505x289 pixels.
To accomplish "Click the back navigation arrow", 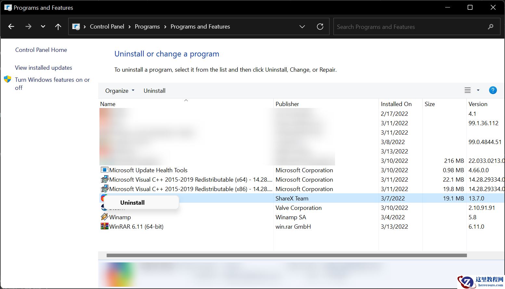I will pos(11,26).
